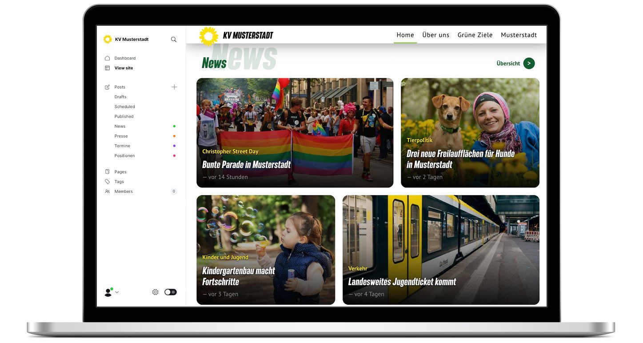The width and height of the screenshot is (643, 343).
Task: Select the orange dot beside Presse
Action: pyautogui.click(x=174, y=136)
